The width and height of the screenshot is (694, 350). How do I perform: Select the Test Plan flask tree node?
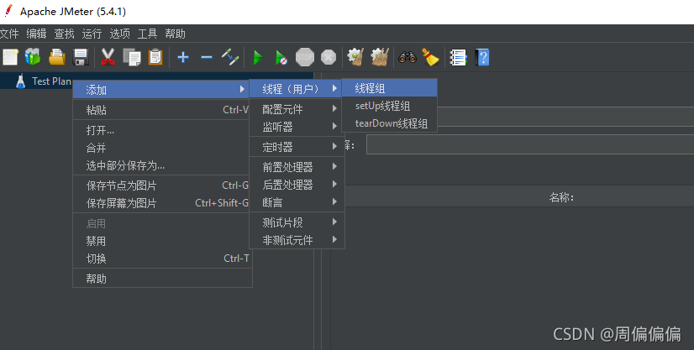[44, 81]
